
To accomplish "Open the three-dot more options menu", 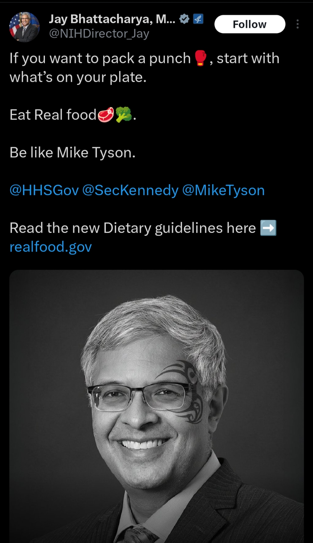I will coord(297,24).
